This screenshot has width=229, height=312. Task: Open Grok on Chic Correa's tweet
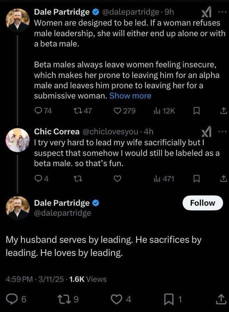click(206, 131)
